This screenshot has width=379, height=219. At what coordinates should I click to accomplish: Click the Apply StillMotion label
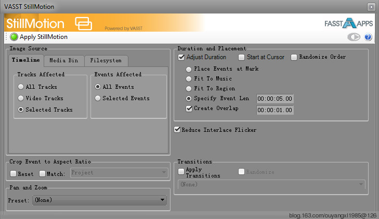tap(44, 37)
